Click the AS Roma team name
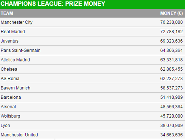 10,78
